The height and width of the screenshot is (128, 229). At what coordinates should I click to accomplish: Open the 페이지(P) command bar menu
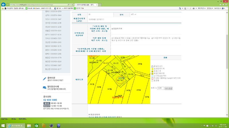click(x=202, y=9)
